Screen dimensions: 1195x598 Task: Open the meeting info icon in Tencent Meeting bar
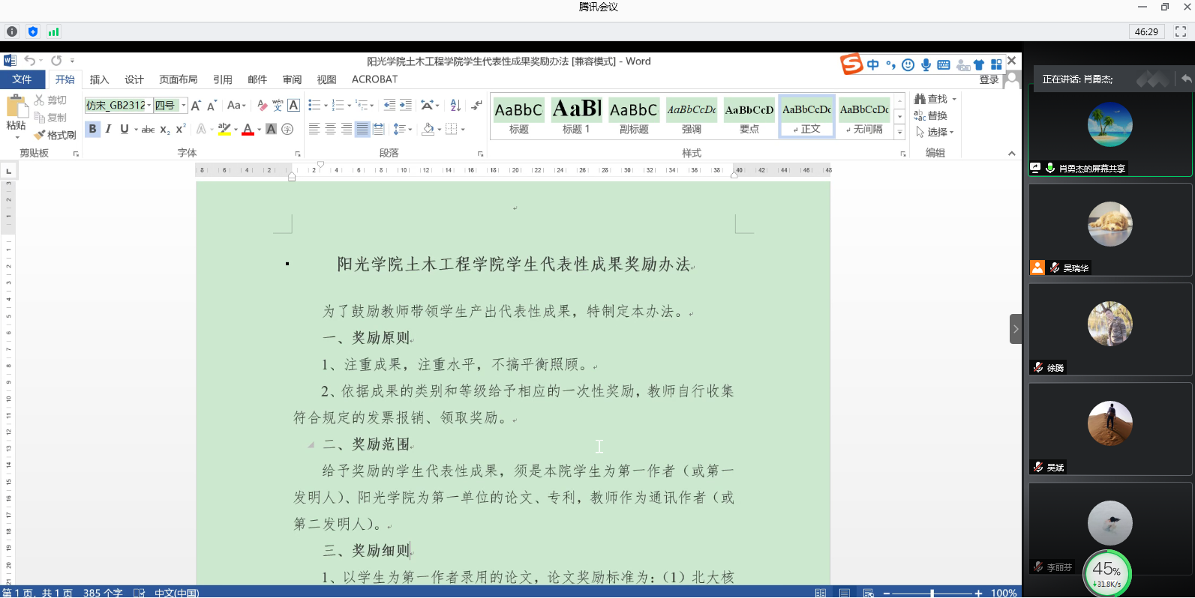(x=12, y=31)
